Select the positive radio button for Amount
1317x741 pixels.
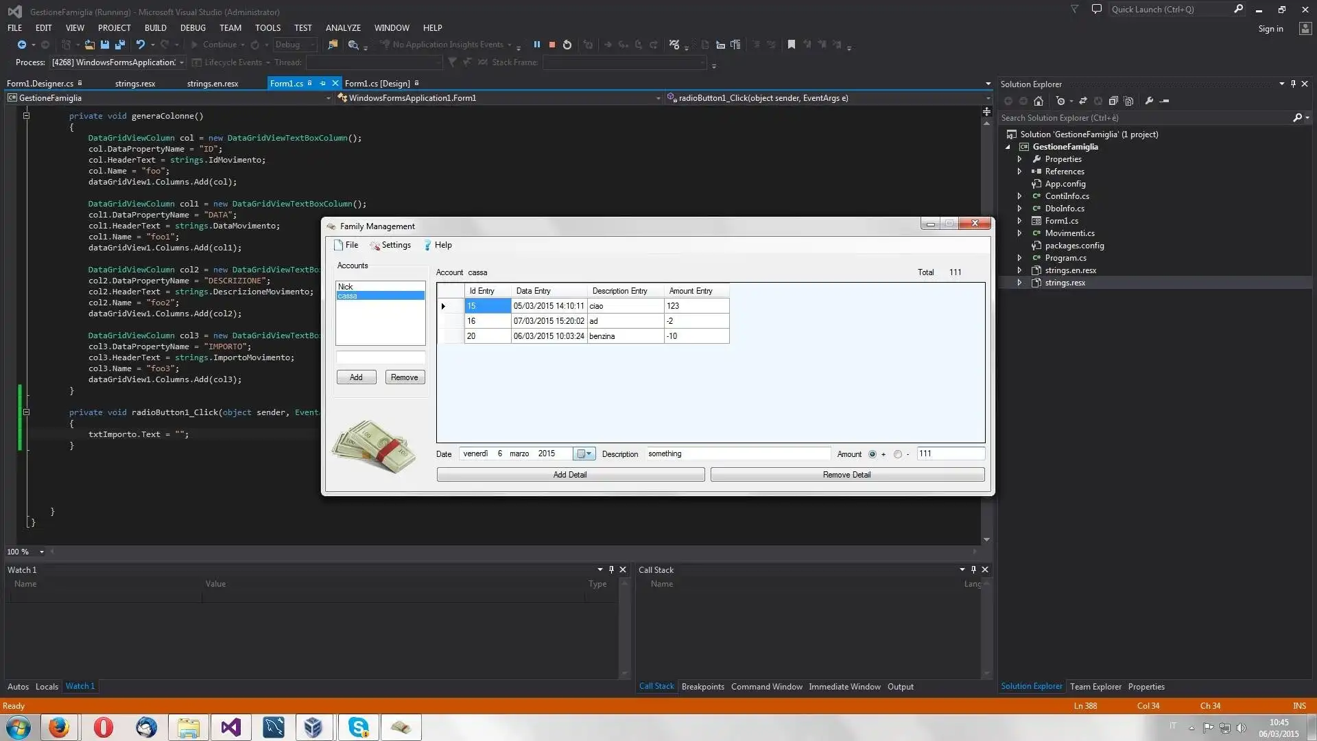(x=871, y=454)
